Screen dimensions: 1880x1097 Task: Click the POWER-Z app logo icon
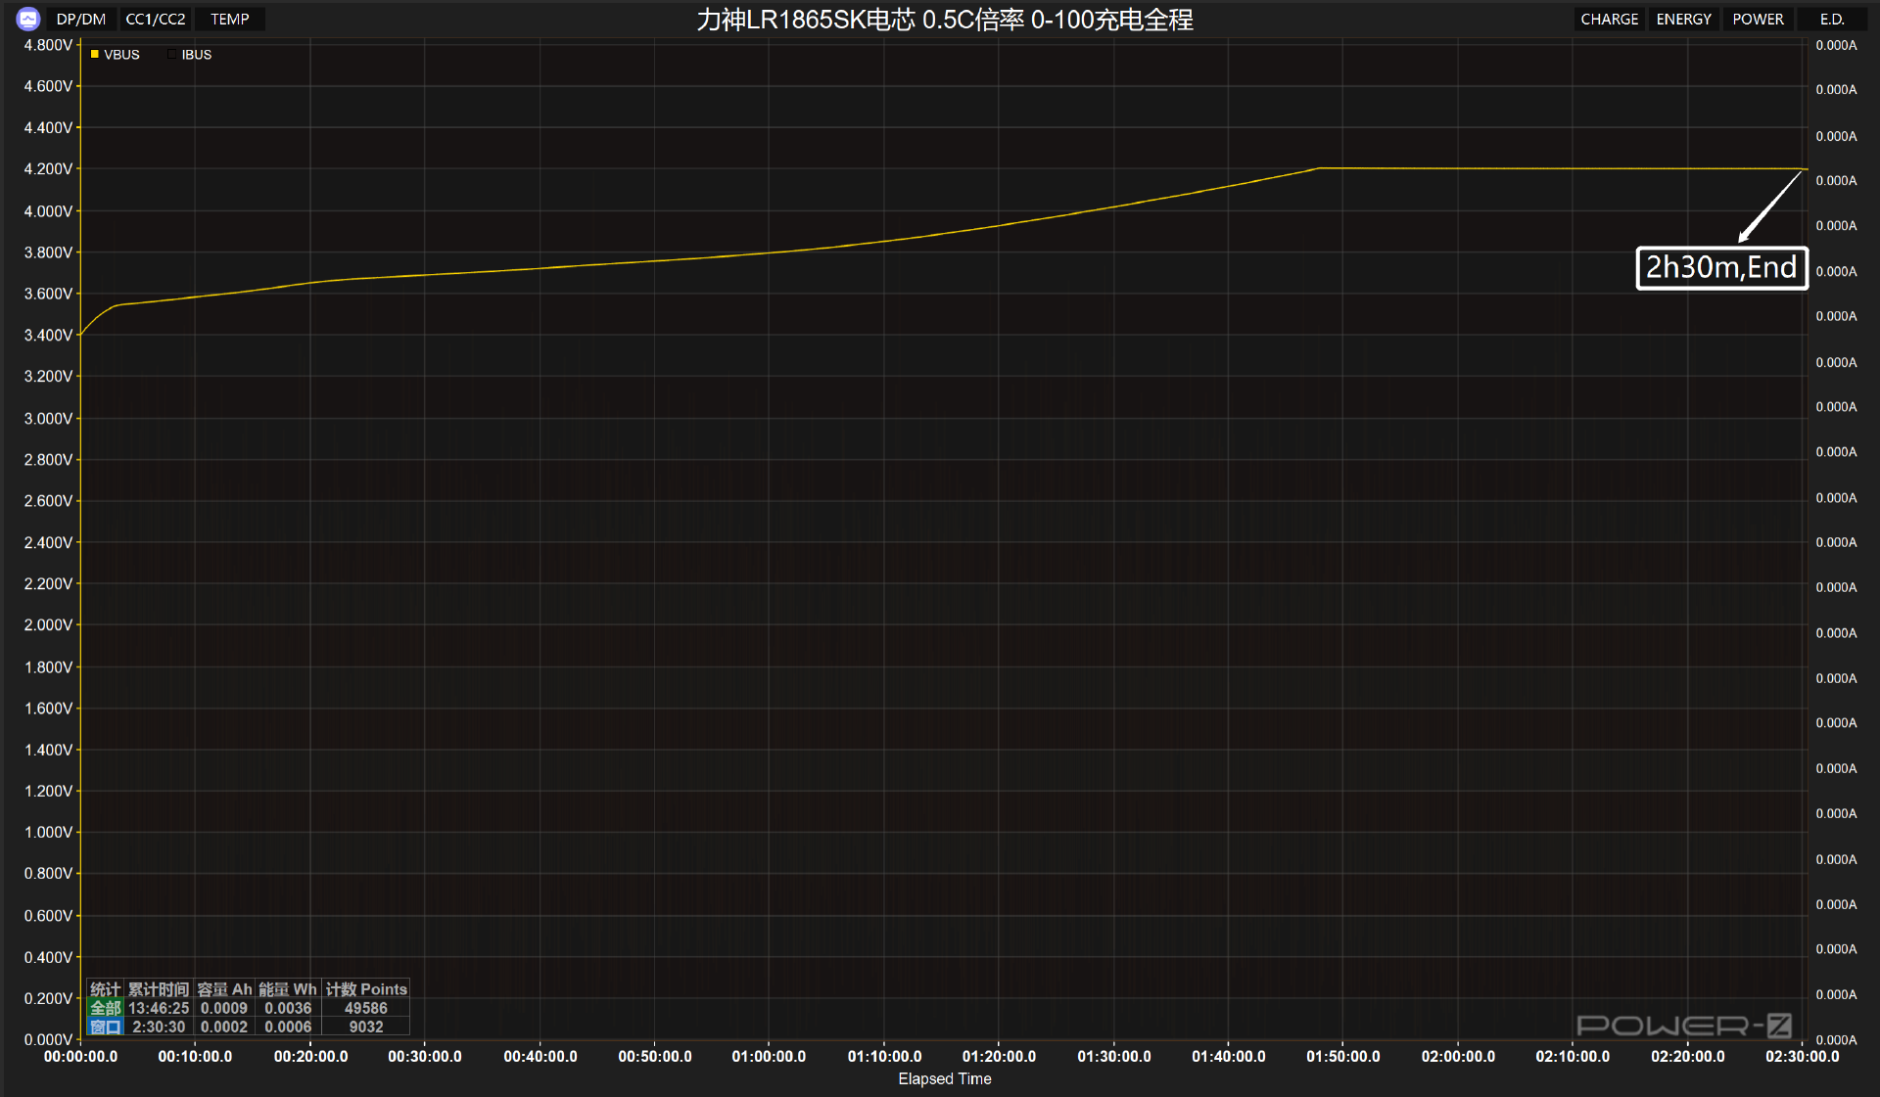(28, 19)
